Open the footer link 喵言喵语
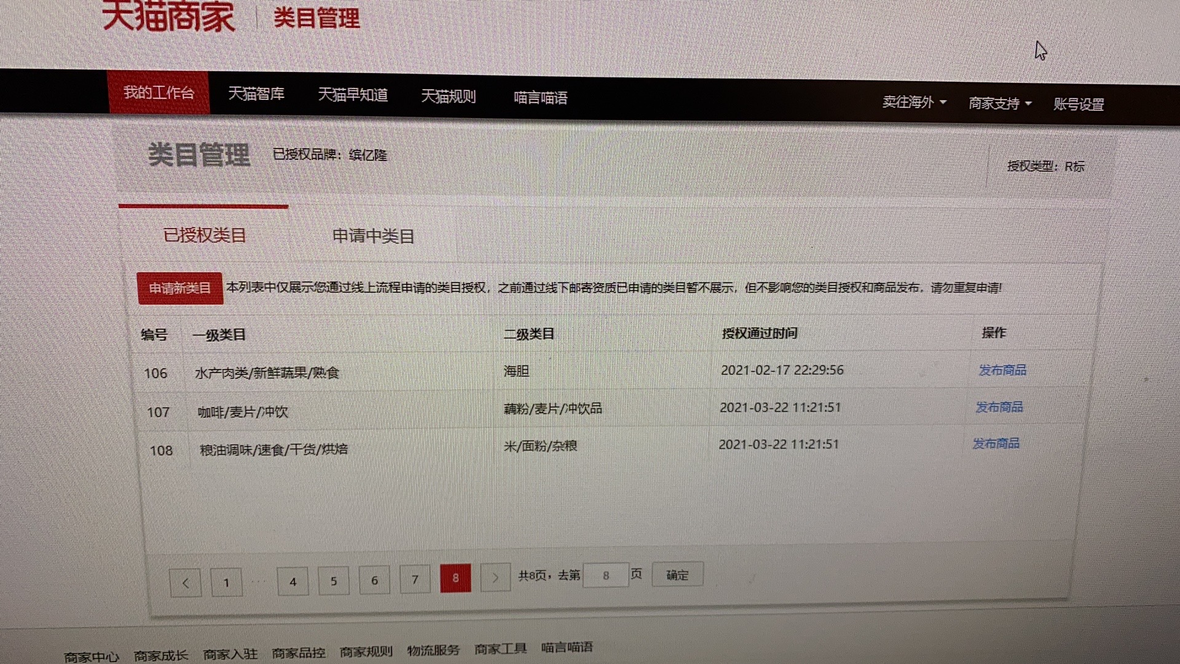The image size is (1180, 664). 567,647
